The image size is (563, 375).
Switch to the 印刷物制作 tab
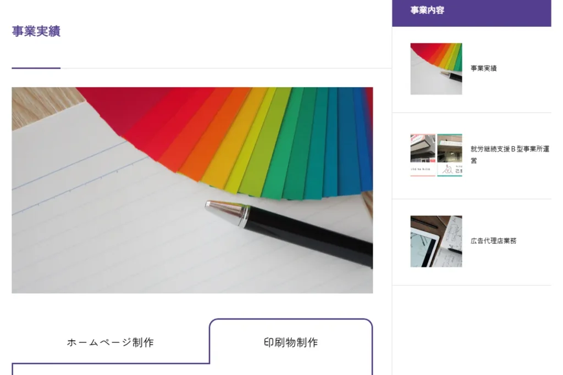291,343
